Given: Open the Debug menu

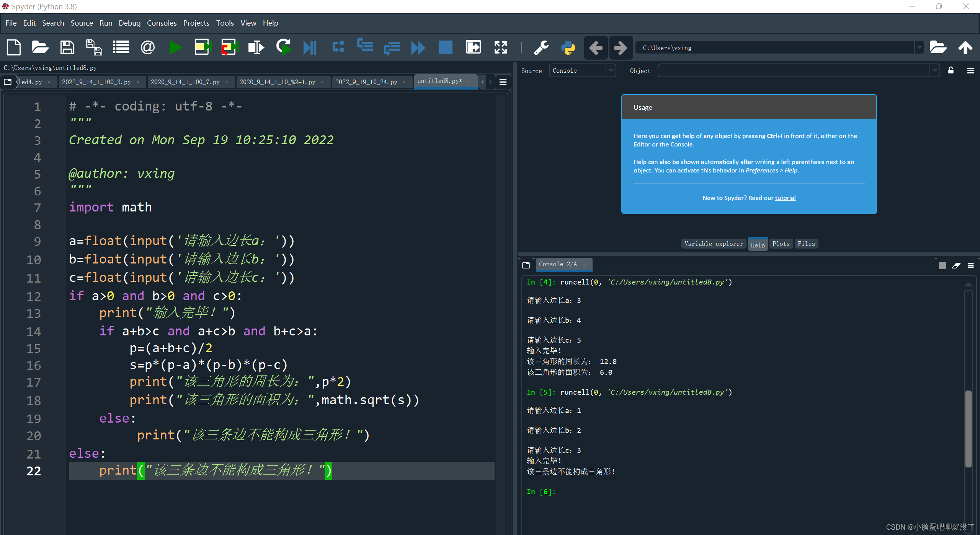Looking at the screenshot, I should [129, 23].
